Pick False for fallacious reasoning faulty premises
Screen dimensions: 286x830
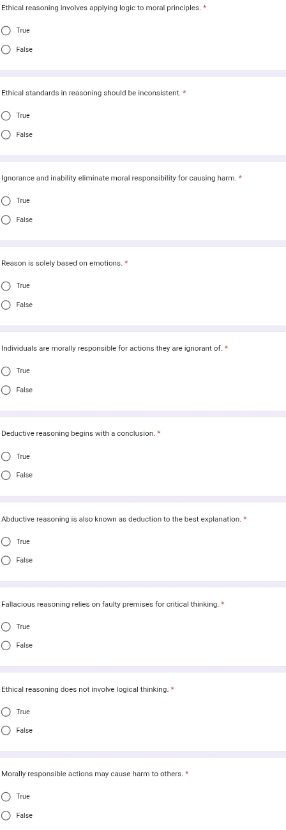point(6,646)
